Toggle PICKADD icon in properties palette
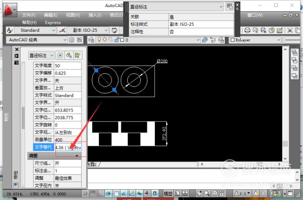The image size is (303, 200). [60, 56]
